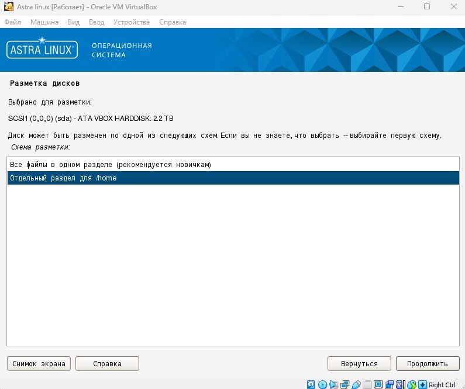The height and width of the screenshot is (389, 465).
Task: Click the Справка button at bottom
Action: point(108,363)
